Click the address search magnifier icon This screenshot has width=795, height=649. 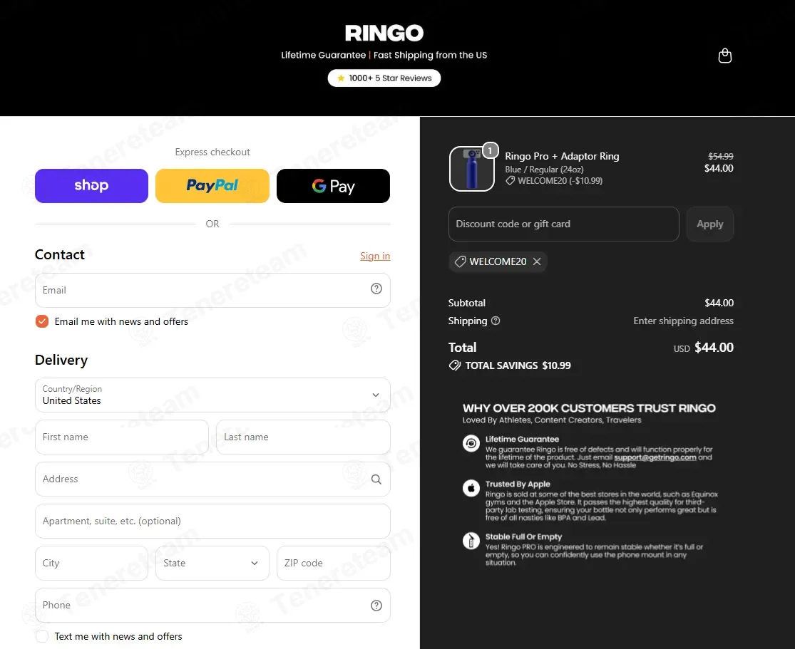click(376, 479)
